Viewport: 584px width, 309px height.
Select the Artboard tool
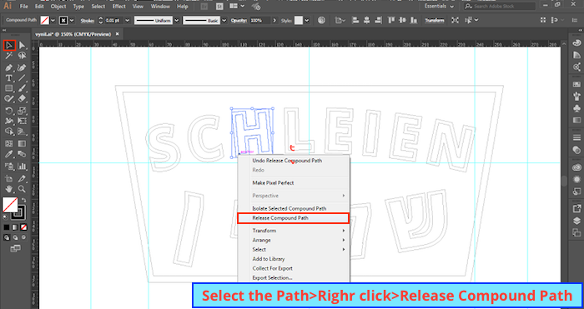pos(9,178)
